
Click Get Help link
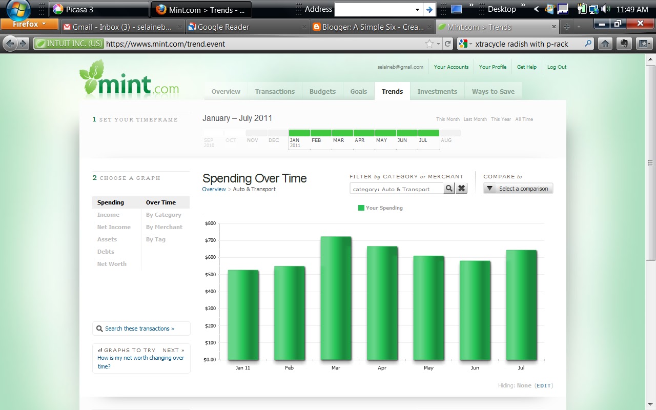(527, 67)
